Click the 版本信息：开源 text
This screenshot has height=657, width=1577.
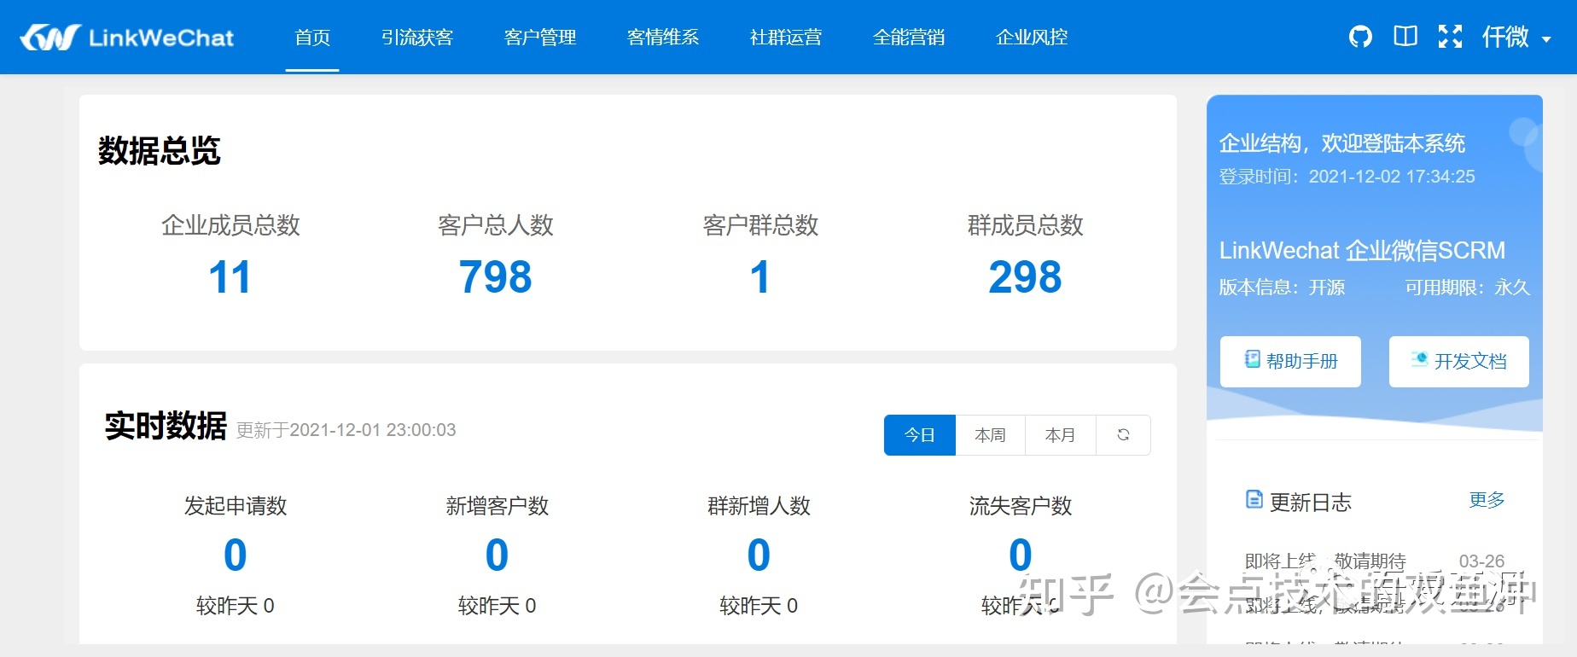point(1282,288)
